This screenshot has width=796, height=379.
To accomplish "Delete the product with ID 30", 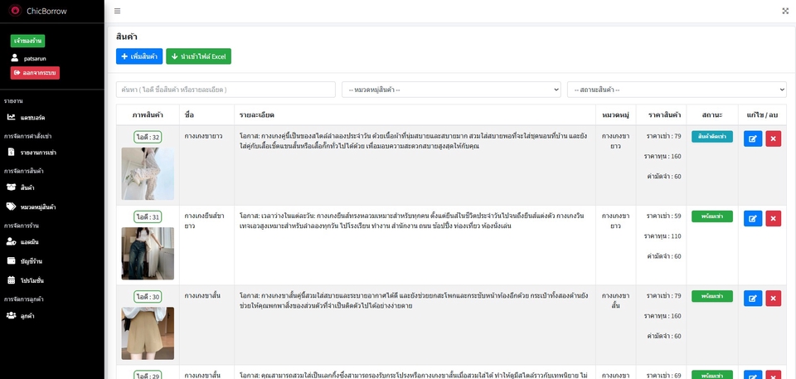I will (773, 299).
